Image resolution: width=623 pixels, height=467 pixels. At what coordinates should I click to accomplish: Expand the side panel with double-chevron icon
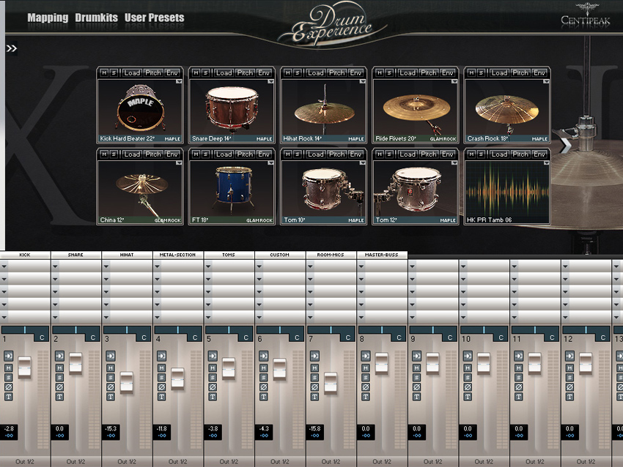[x=12, y=48]
